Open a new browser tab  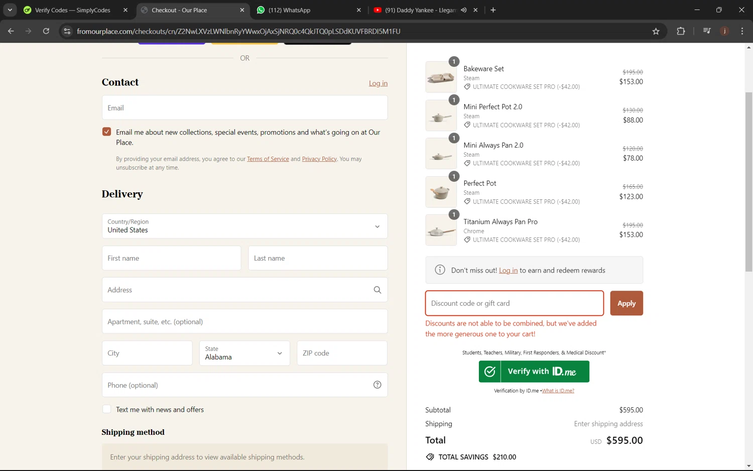(493, 10)
